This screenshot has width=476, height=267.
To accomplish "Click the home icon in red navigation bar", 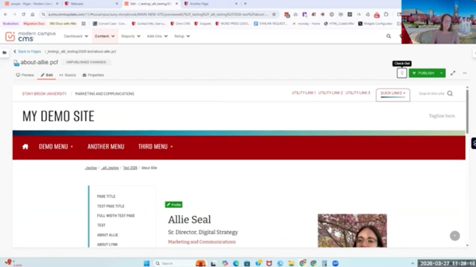I will [x=25, y=147].
